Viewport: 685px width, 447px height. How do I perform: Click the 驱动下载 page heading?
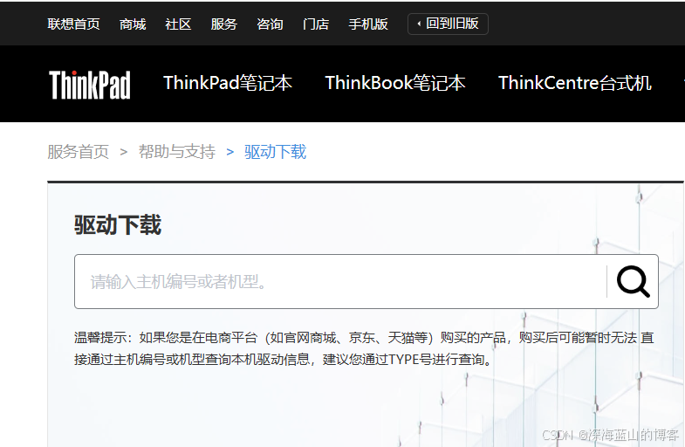[118, 225]
